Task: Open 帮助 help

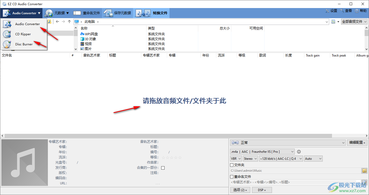Action: (x=361, y=11)
